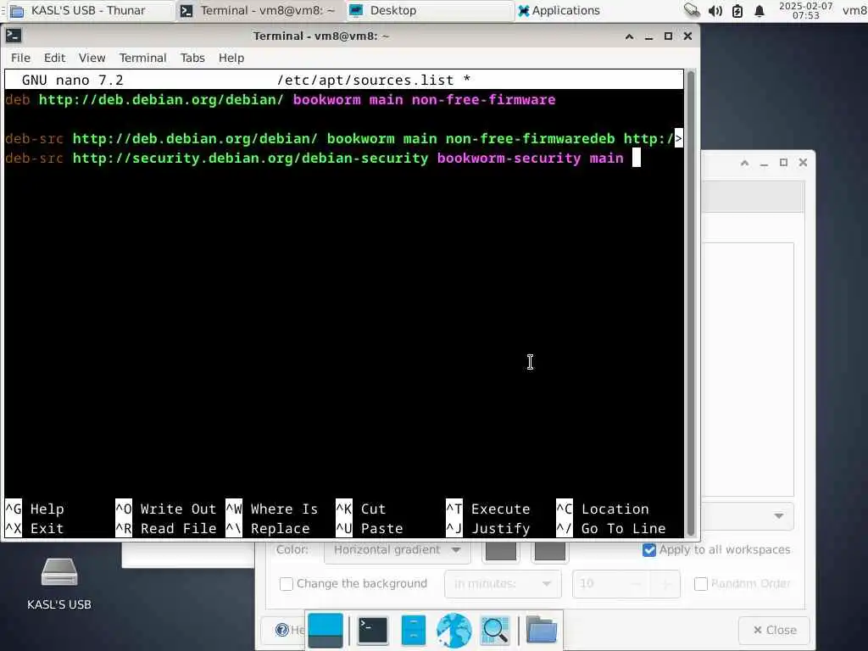868x651 pixels.
Task: Open the Terminal menu in the menu bar
Action: tap(142, 58)
